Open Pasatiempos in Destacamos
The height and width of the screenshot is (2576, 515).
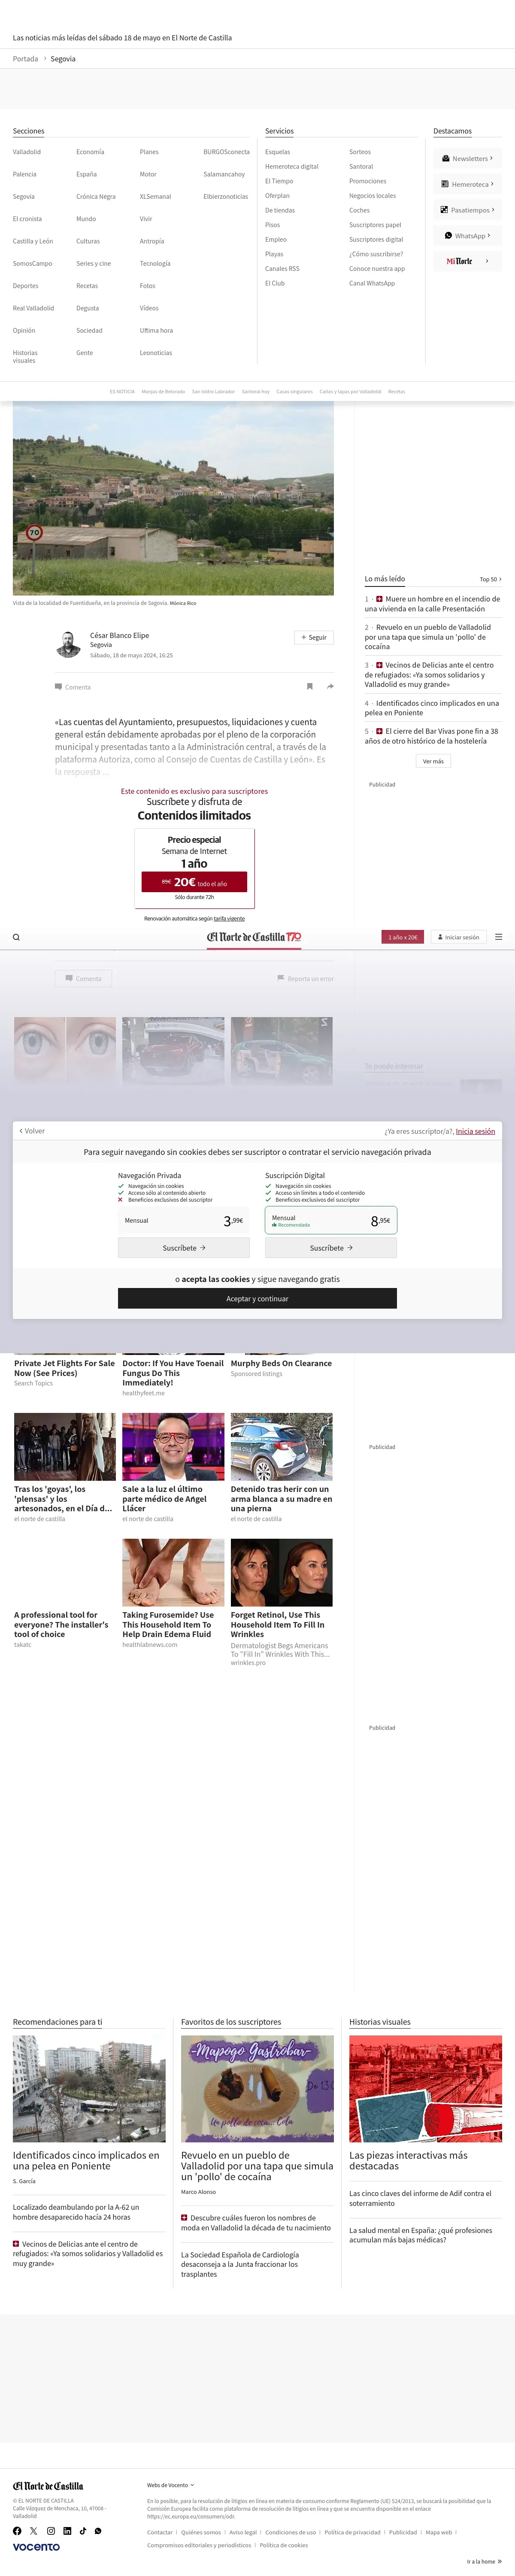467,210
